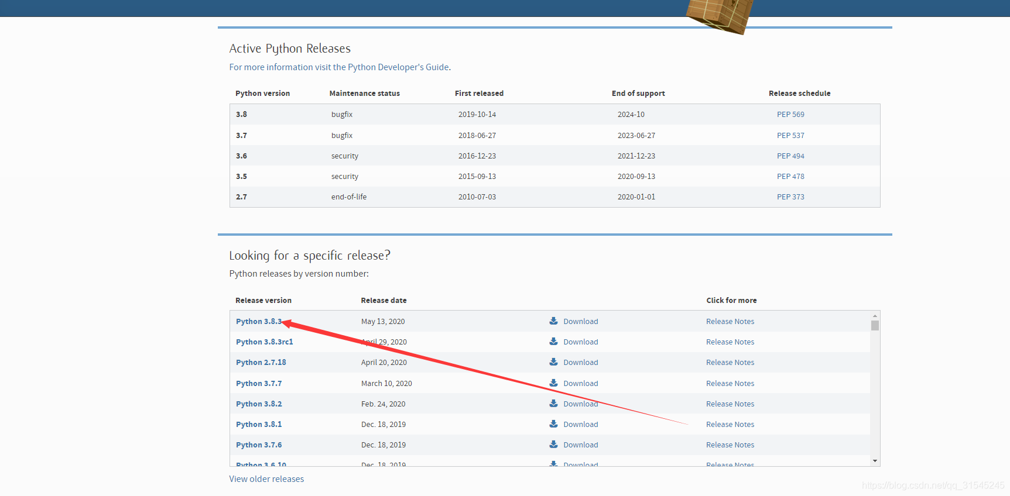Select the 2024-10 end of support cell
The height and width of the screenshot is (496, 1010).
pos(631,115)
